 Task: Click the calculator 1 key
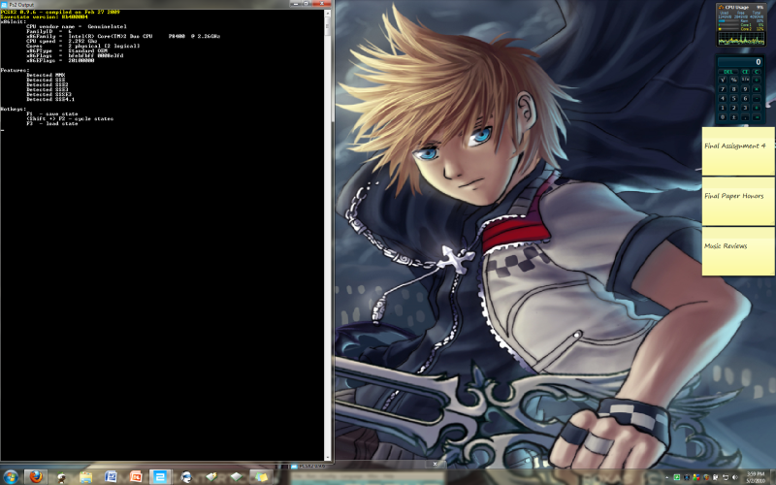723,108
